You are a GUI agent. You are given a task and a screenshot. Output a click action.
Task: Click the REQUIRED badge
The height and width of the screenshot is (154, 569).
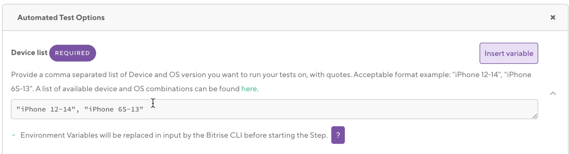coord(72,53)
